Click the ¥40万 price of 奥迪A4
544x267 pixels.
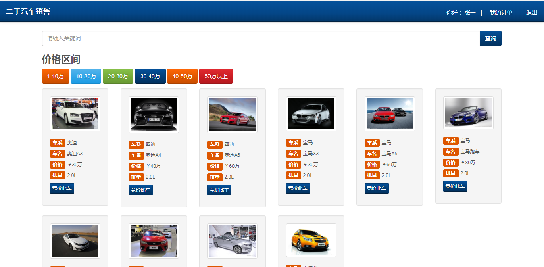(153, 166)
